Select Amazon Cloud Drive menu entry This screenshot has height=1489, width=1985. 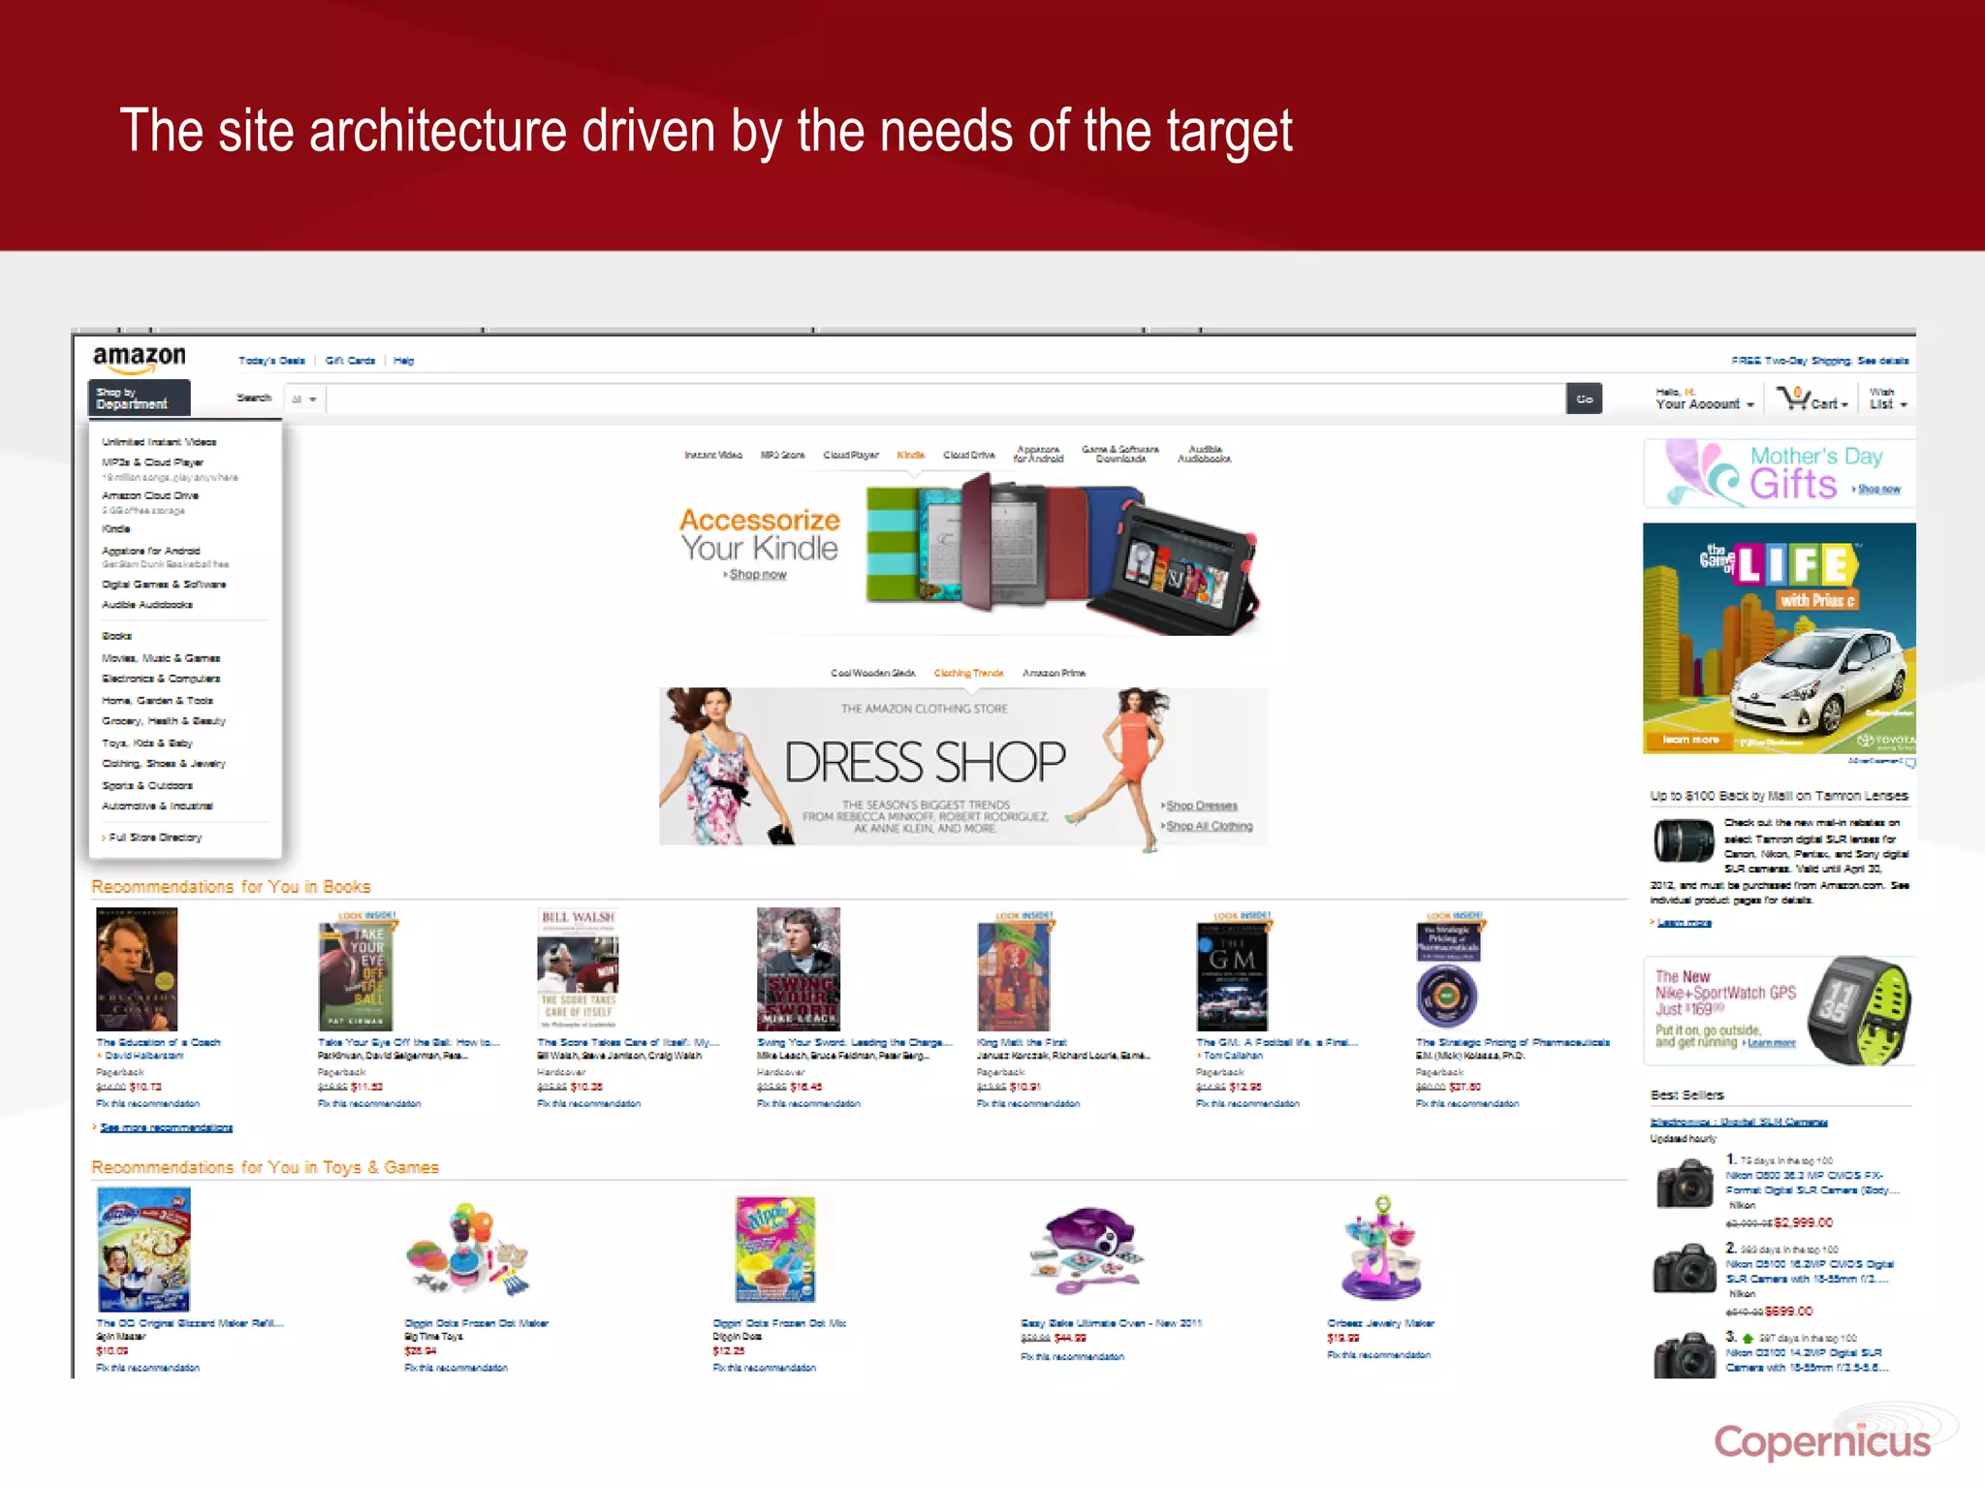point(150,495)
